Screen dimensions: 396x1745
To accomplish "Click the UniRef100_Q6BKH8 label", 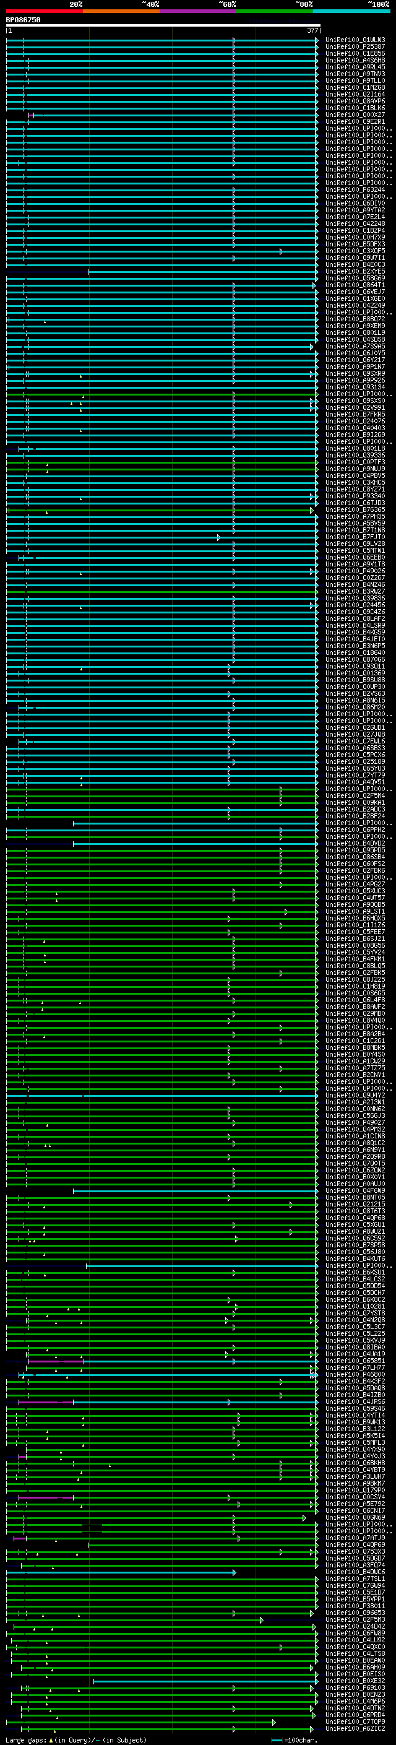I will click(x=355, y=1463).
